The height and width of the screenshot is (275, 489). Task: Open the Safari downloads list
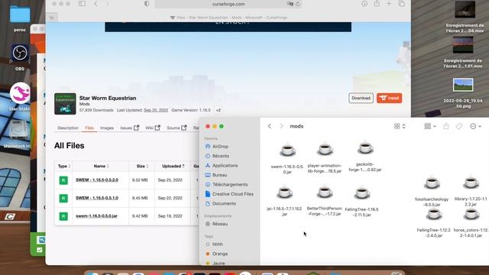[364, 4]
